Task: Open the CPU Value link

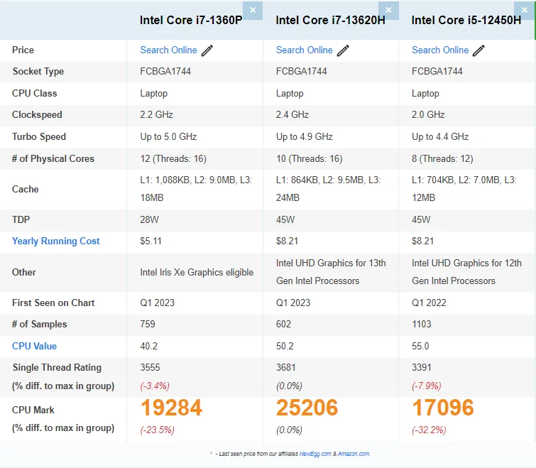Action: [34, 346]
